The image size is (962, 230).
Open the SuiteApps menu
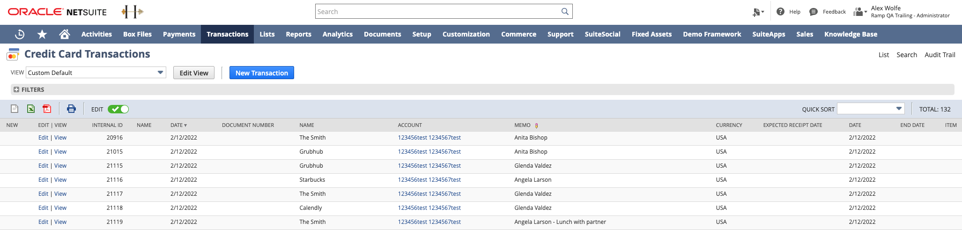769,34
